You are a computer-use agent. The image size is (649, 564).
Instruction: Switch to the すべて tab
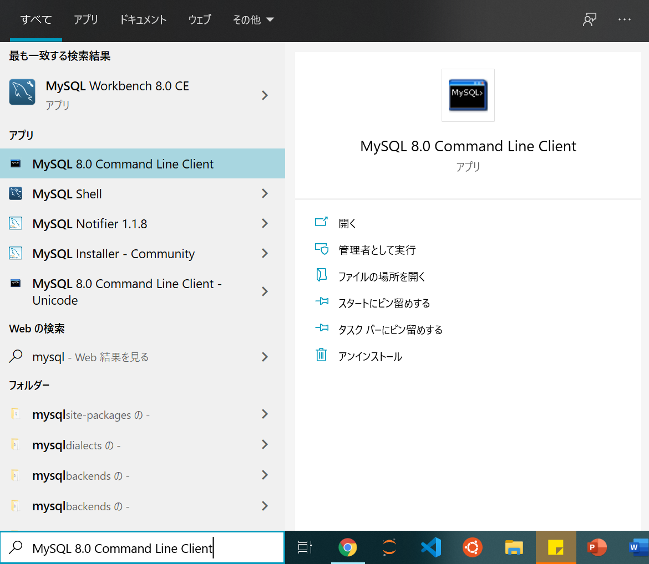(36, 19)
